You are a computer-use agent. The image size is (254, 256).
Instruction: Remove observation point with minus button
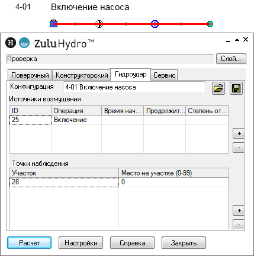[239, 225]
